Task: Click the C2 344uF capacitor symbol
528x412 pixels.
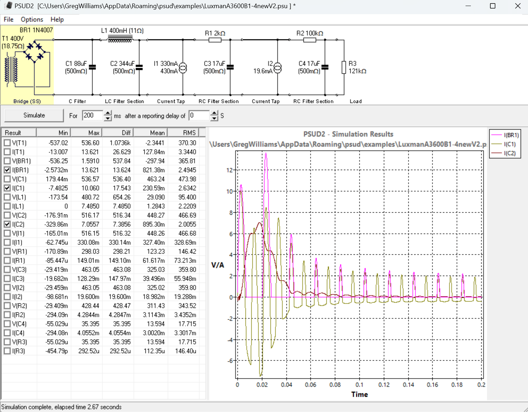Action: [x=139, y=67]
